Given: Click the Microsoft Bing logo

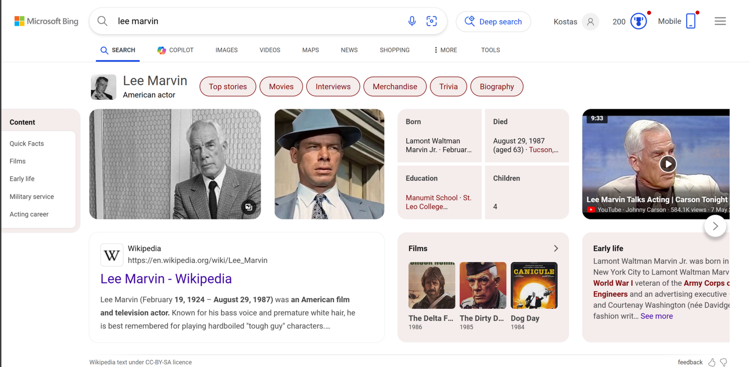Looking at the screenshot, I should [x=46, y=21].
